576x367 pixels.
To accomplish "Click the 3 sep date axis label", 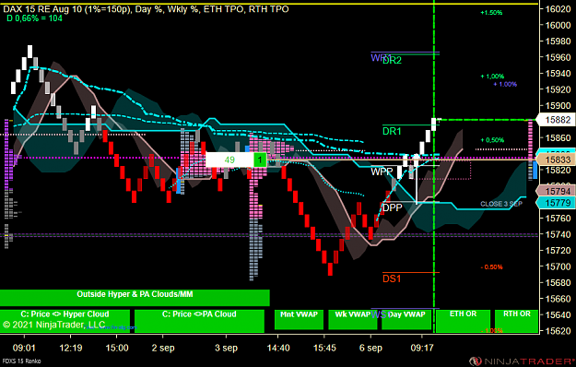I will pos(226,348).
